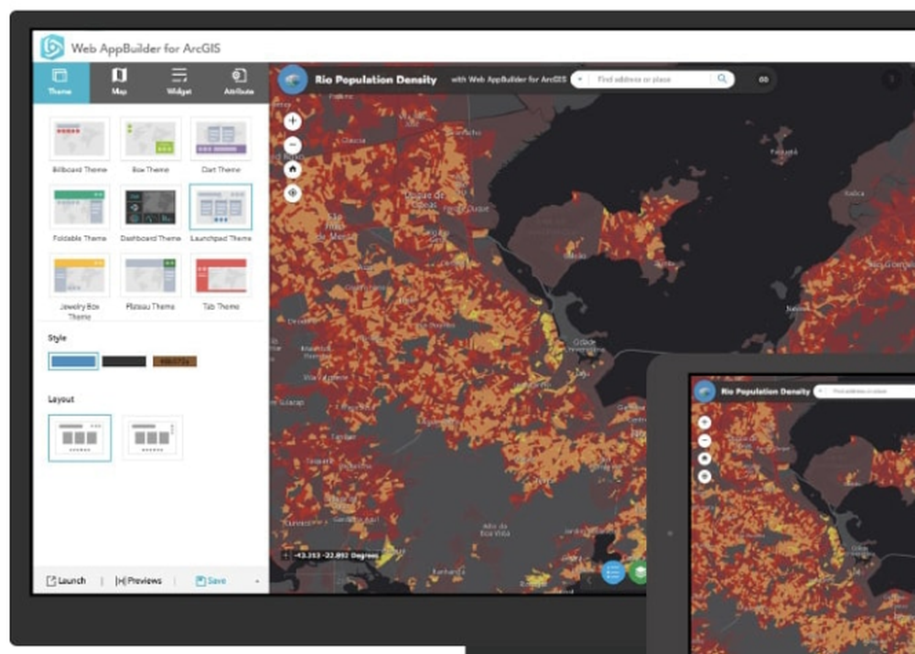Open the green layers widget icon
The width and height of the screenshot is (915, 654).
click(639, 572)
